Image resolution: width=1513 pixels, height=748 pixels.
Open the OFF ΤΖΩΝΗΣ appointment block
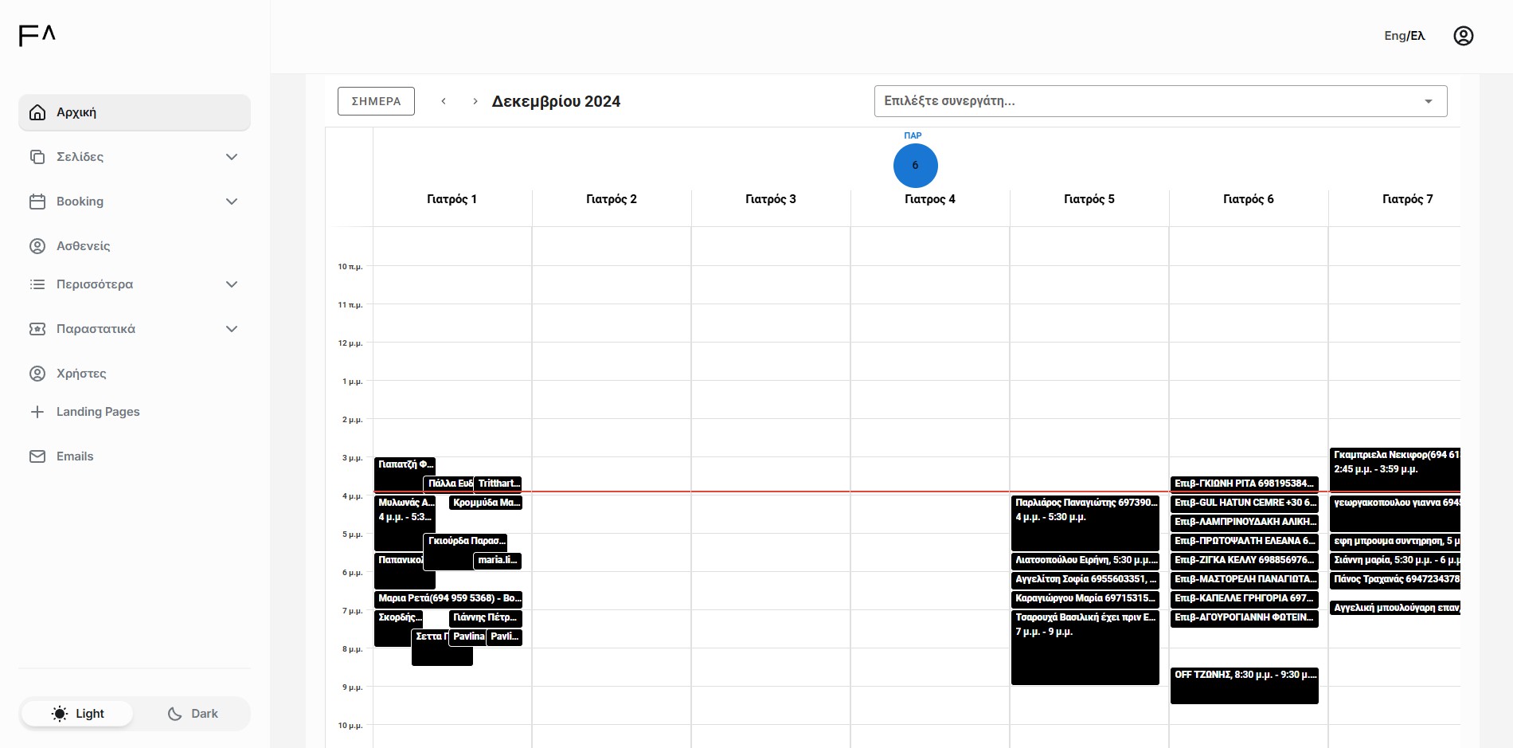(x=1244, y=685)
